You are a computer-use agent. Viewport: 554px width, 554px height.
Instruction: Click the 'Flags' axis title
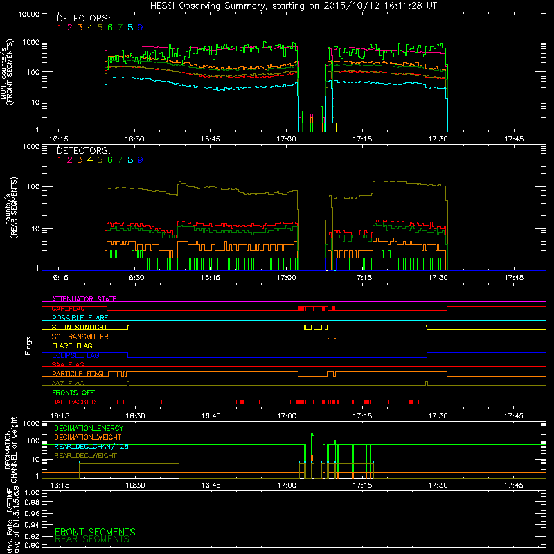coord(28,346)
